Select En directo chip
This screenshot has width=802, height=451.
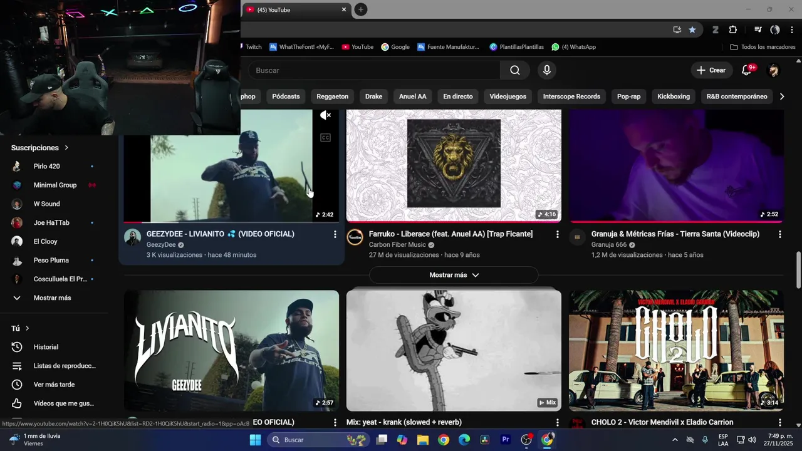458,96
